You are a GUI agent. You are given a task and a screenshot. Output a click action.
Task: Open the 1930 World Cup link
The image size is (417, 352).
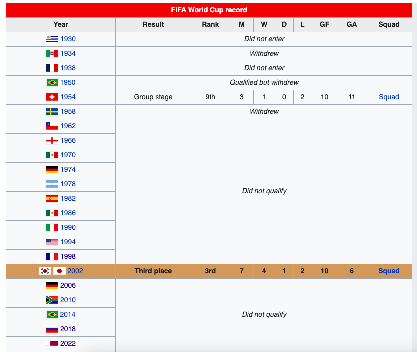[68, 39]
